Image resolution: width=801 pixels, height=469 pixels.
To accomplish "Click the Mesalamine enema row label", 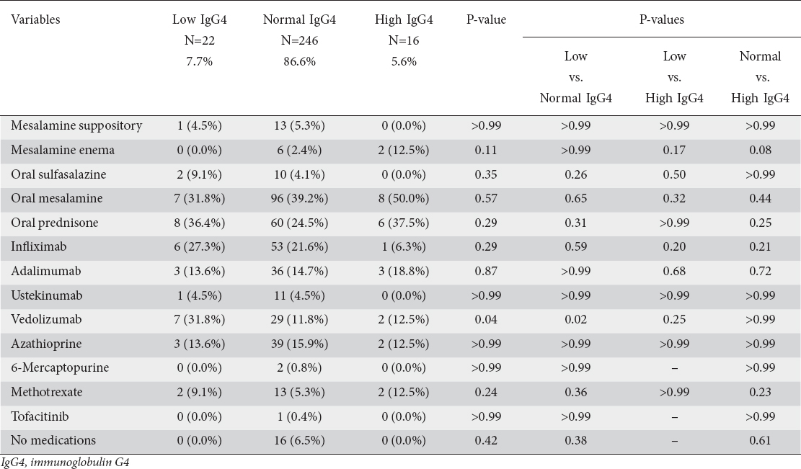I will pyautogui.click(x=62, y=151).
